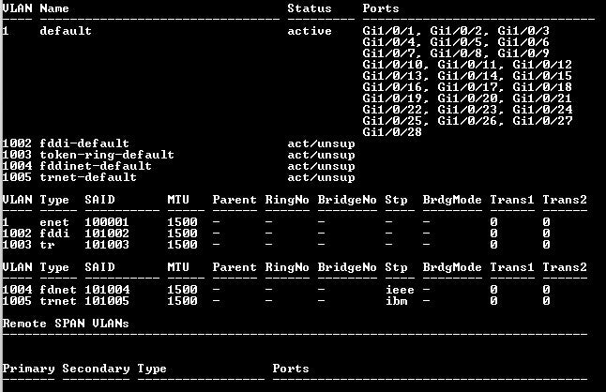
Task: Click the 'Name' column header
Action: click(54, 8)
